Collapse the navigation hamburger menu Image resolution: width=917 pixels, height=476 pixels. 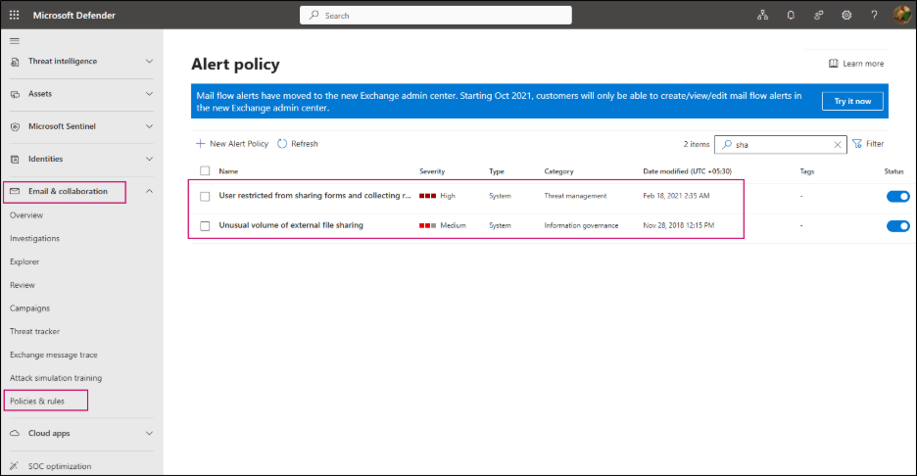coord(15,41)
